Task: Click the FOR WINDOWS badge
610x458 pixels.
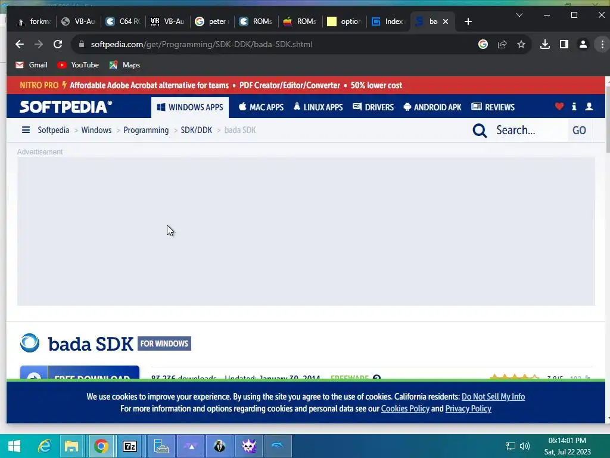Action: tap(164, 343)
